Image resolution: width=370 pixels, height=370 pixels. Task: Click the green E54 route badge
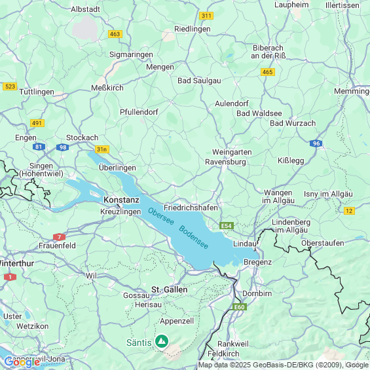coord(227,226)
